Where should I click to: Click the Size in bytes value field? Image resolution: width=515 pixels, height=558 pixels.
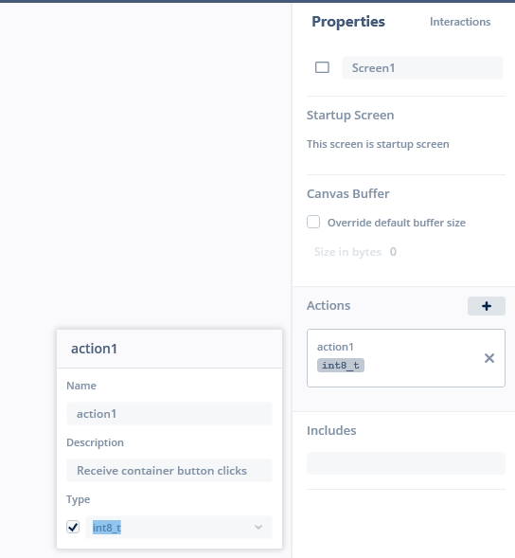point(393,252)
